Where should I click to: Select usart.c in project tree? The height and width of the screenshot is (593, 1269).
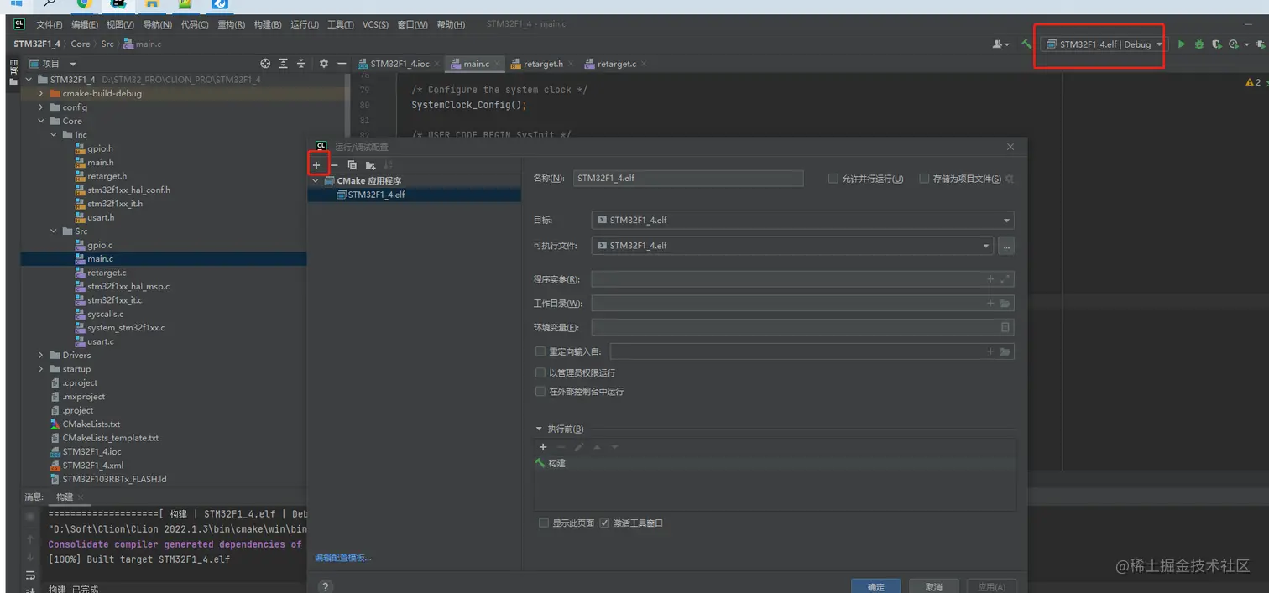click(101, 341)
